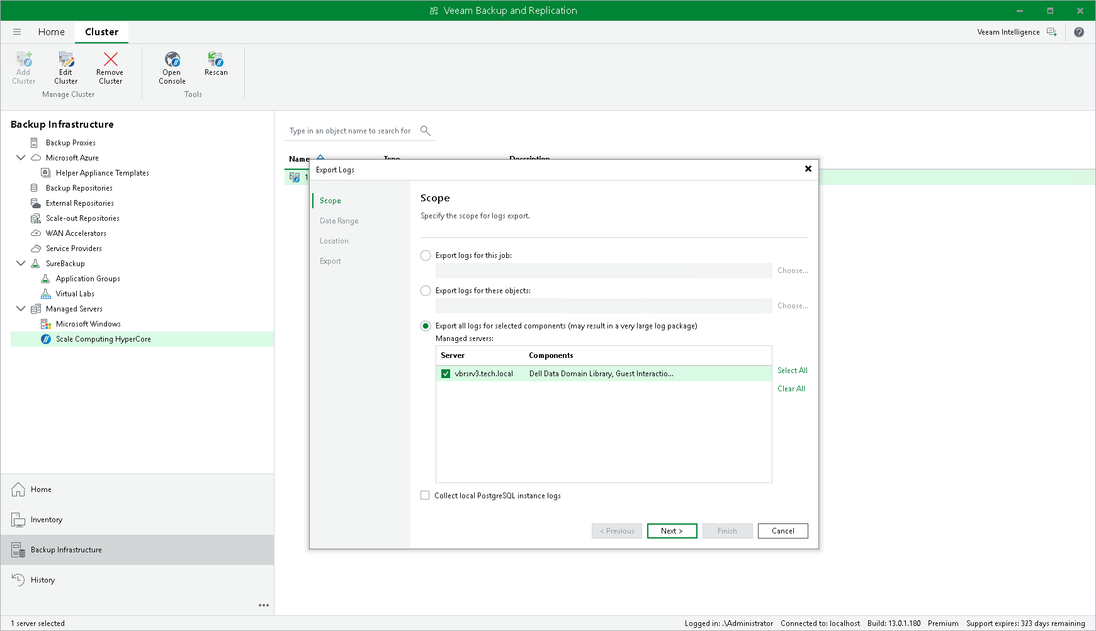Click the Rescan ribbon icon

click(216, 59)
